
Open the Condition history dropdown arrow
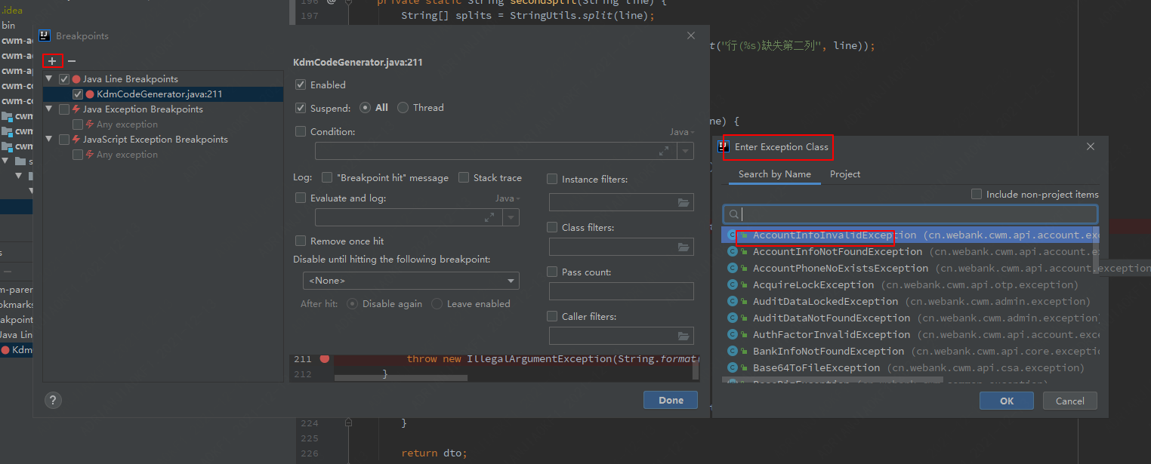[x=686, y=151]
